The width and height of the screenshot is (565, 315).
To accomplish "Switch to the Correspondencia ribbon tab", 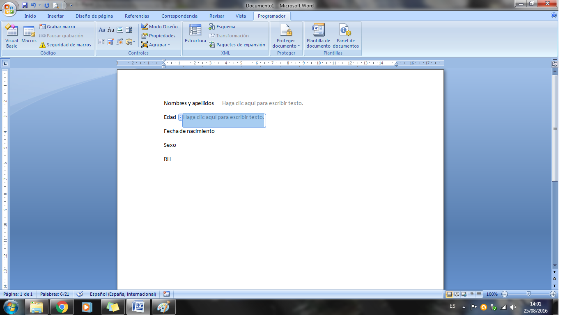I will point(179,16).
